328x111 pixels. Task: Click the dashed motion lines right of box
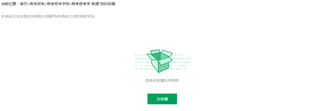(180, 62)
